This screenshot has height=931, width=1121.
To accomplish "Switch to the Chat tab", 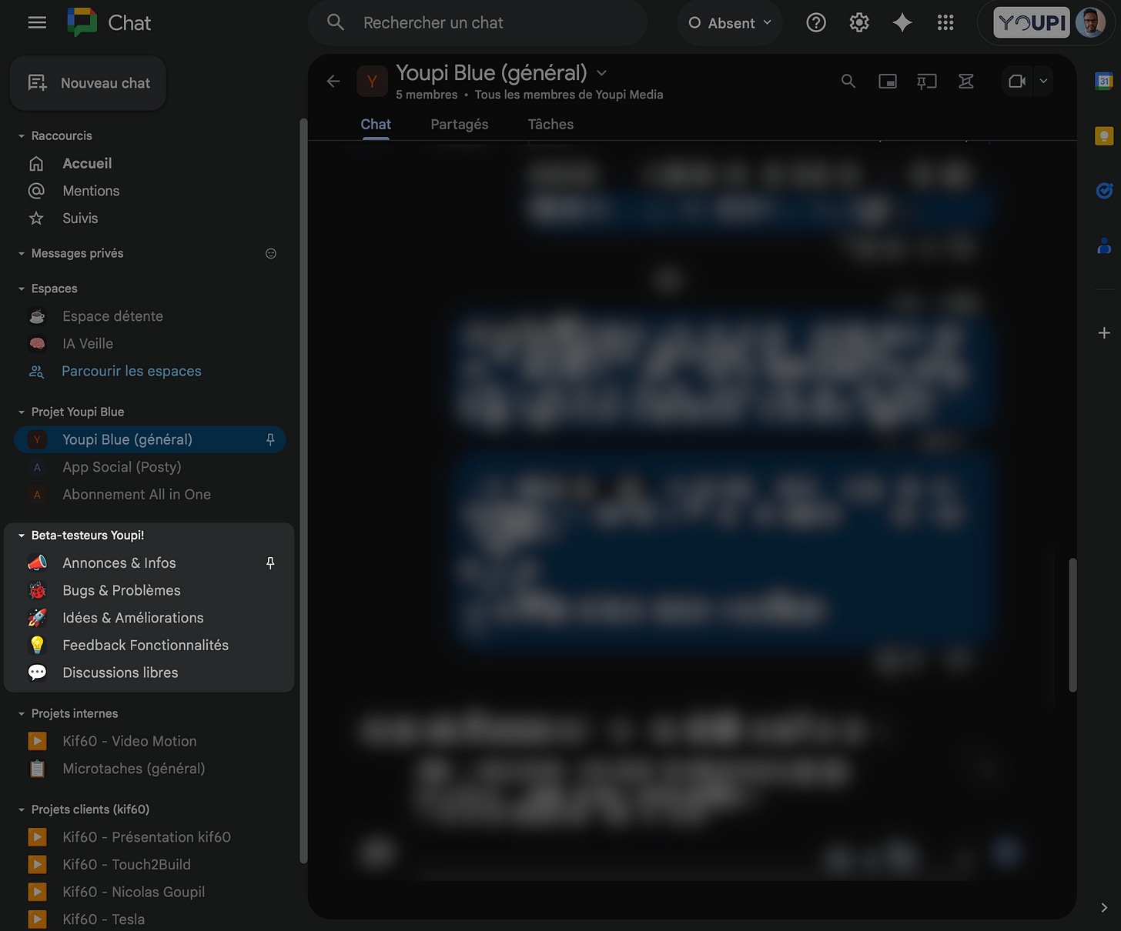I will [x=376, y=124].
